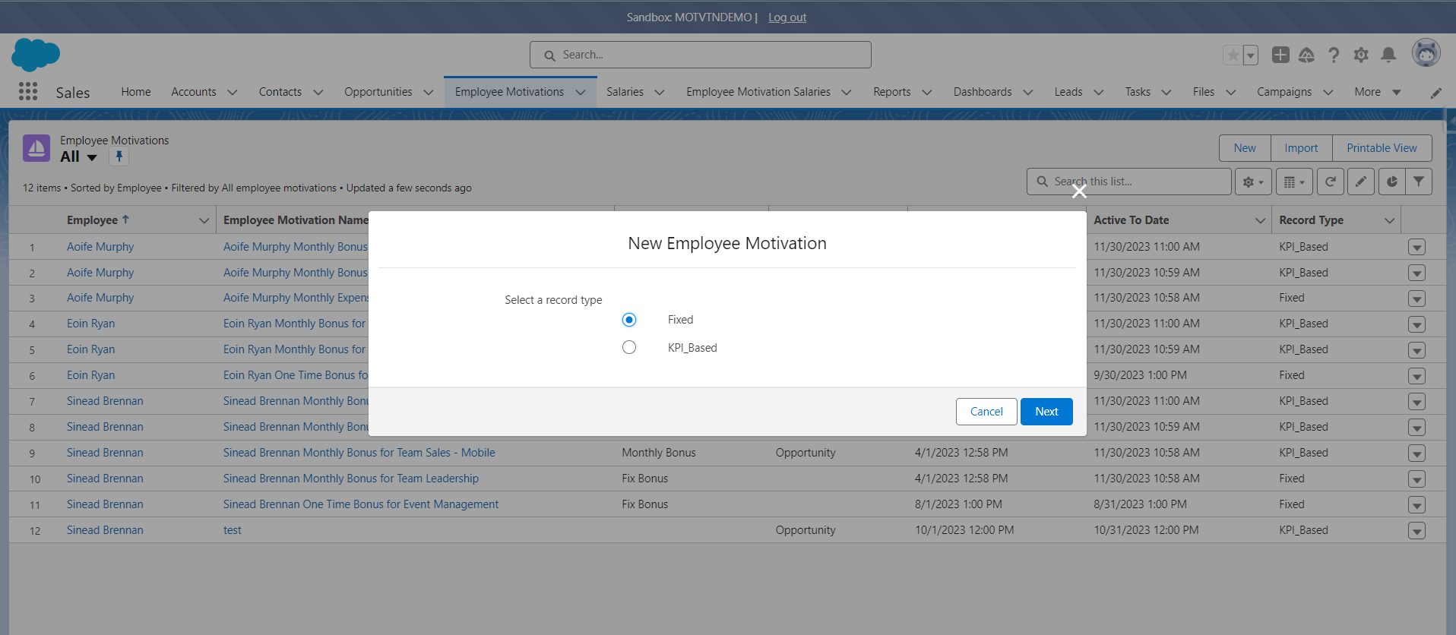Open the list filter funnel icon
Image resolution: width=1456 pixels, height=635 pixels.
(x=1419, y=182)
